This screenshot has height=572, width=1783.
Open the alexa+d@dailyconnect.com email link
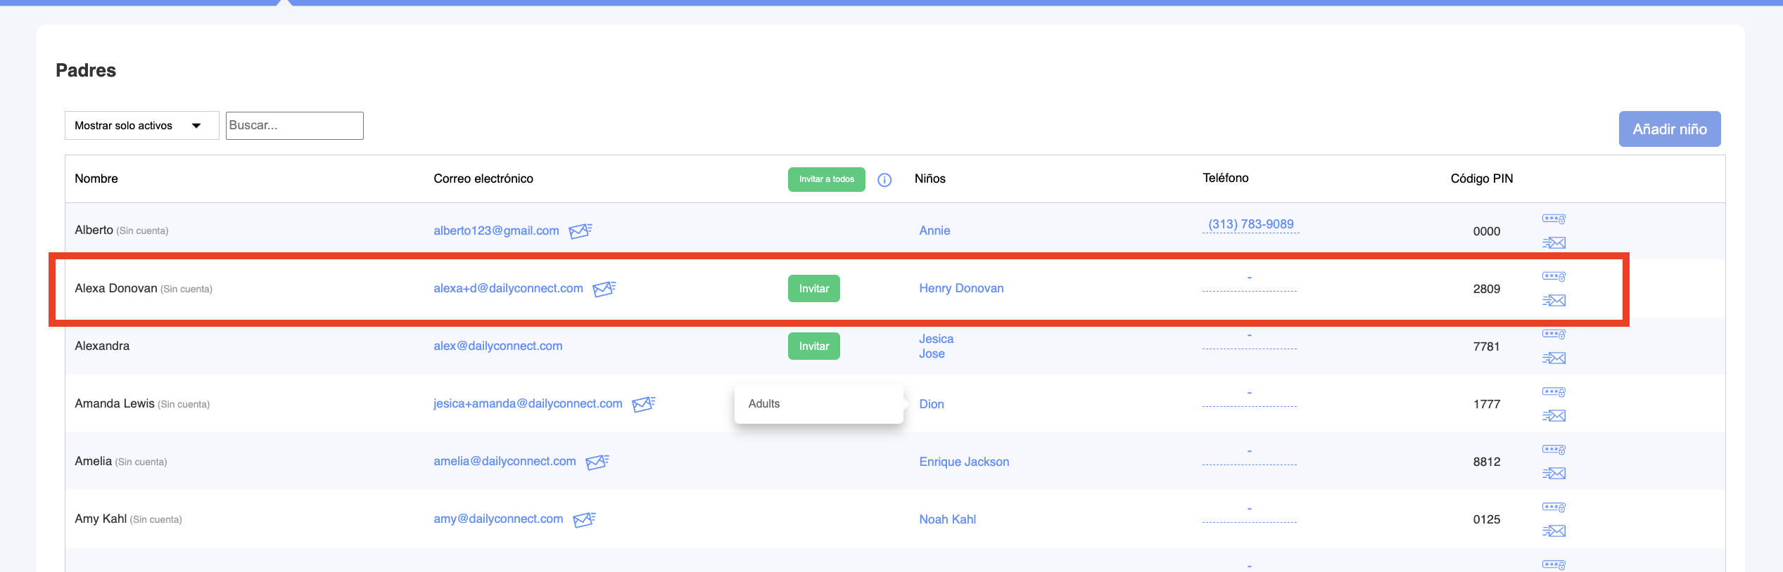pyautogui.click(x=508, y=288)
